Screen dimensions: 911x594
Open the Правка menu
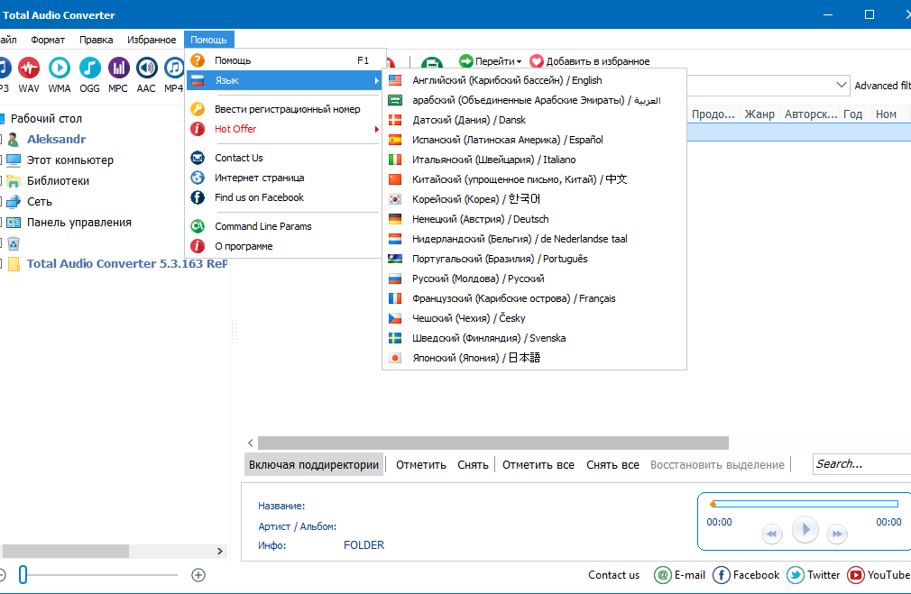tap(96, 40)
